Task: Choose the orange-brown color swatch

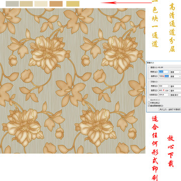Action: point(56,4)
